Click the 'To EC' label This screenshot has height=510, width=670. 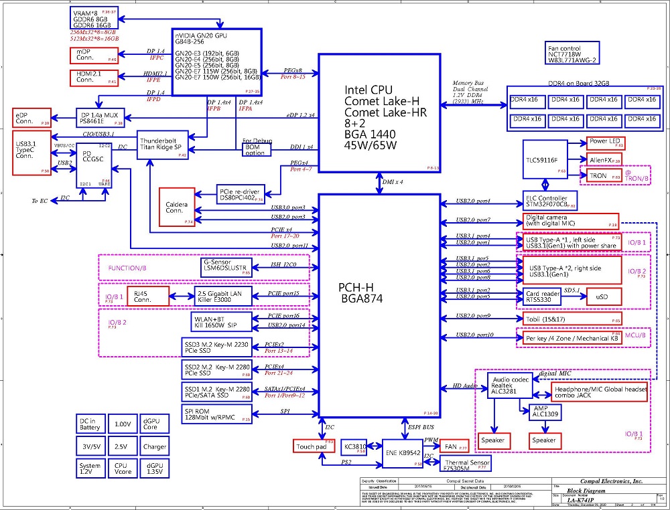tap(40, 201)
